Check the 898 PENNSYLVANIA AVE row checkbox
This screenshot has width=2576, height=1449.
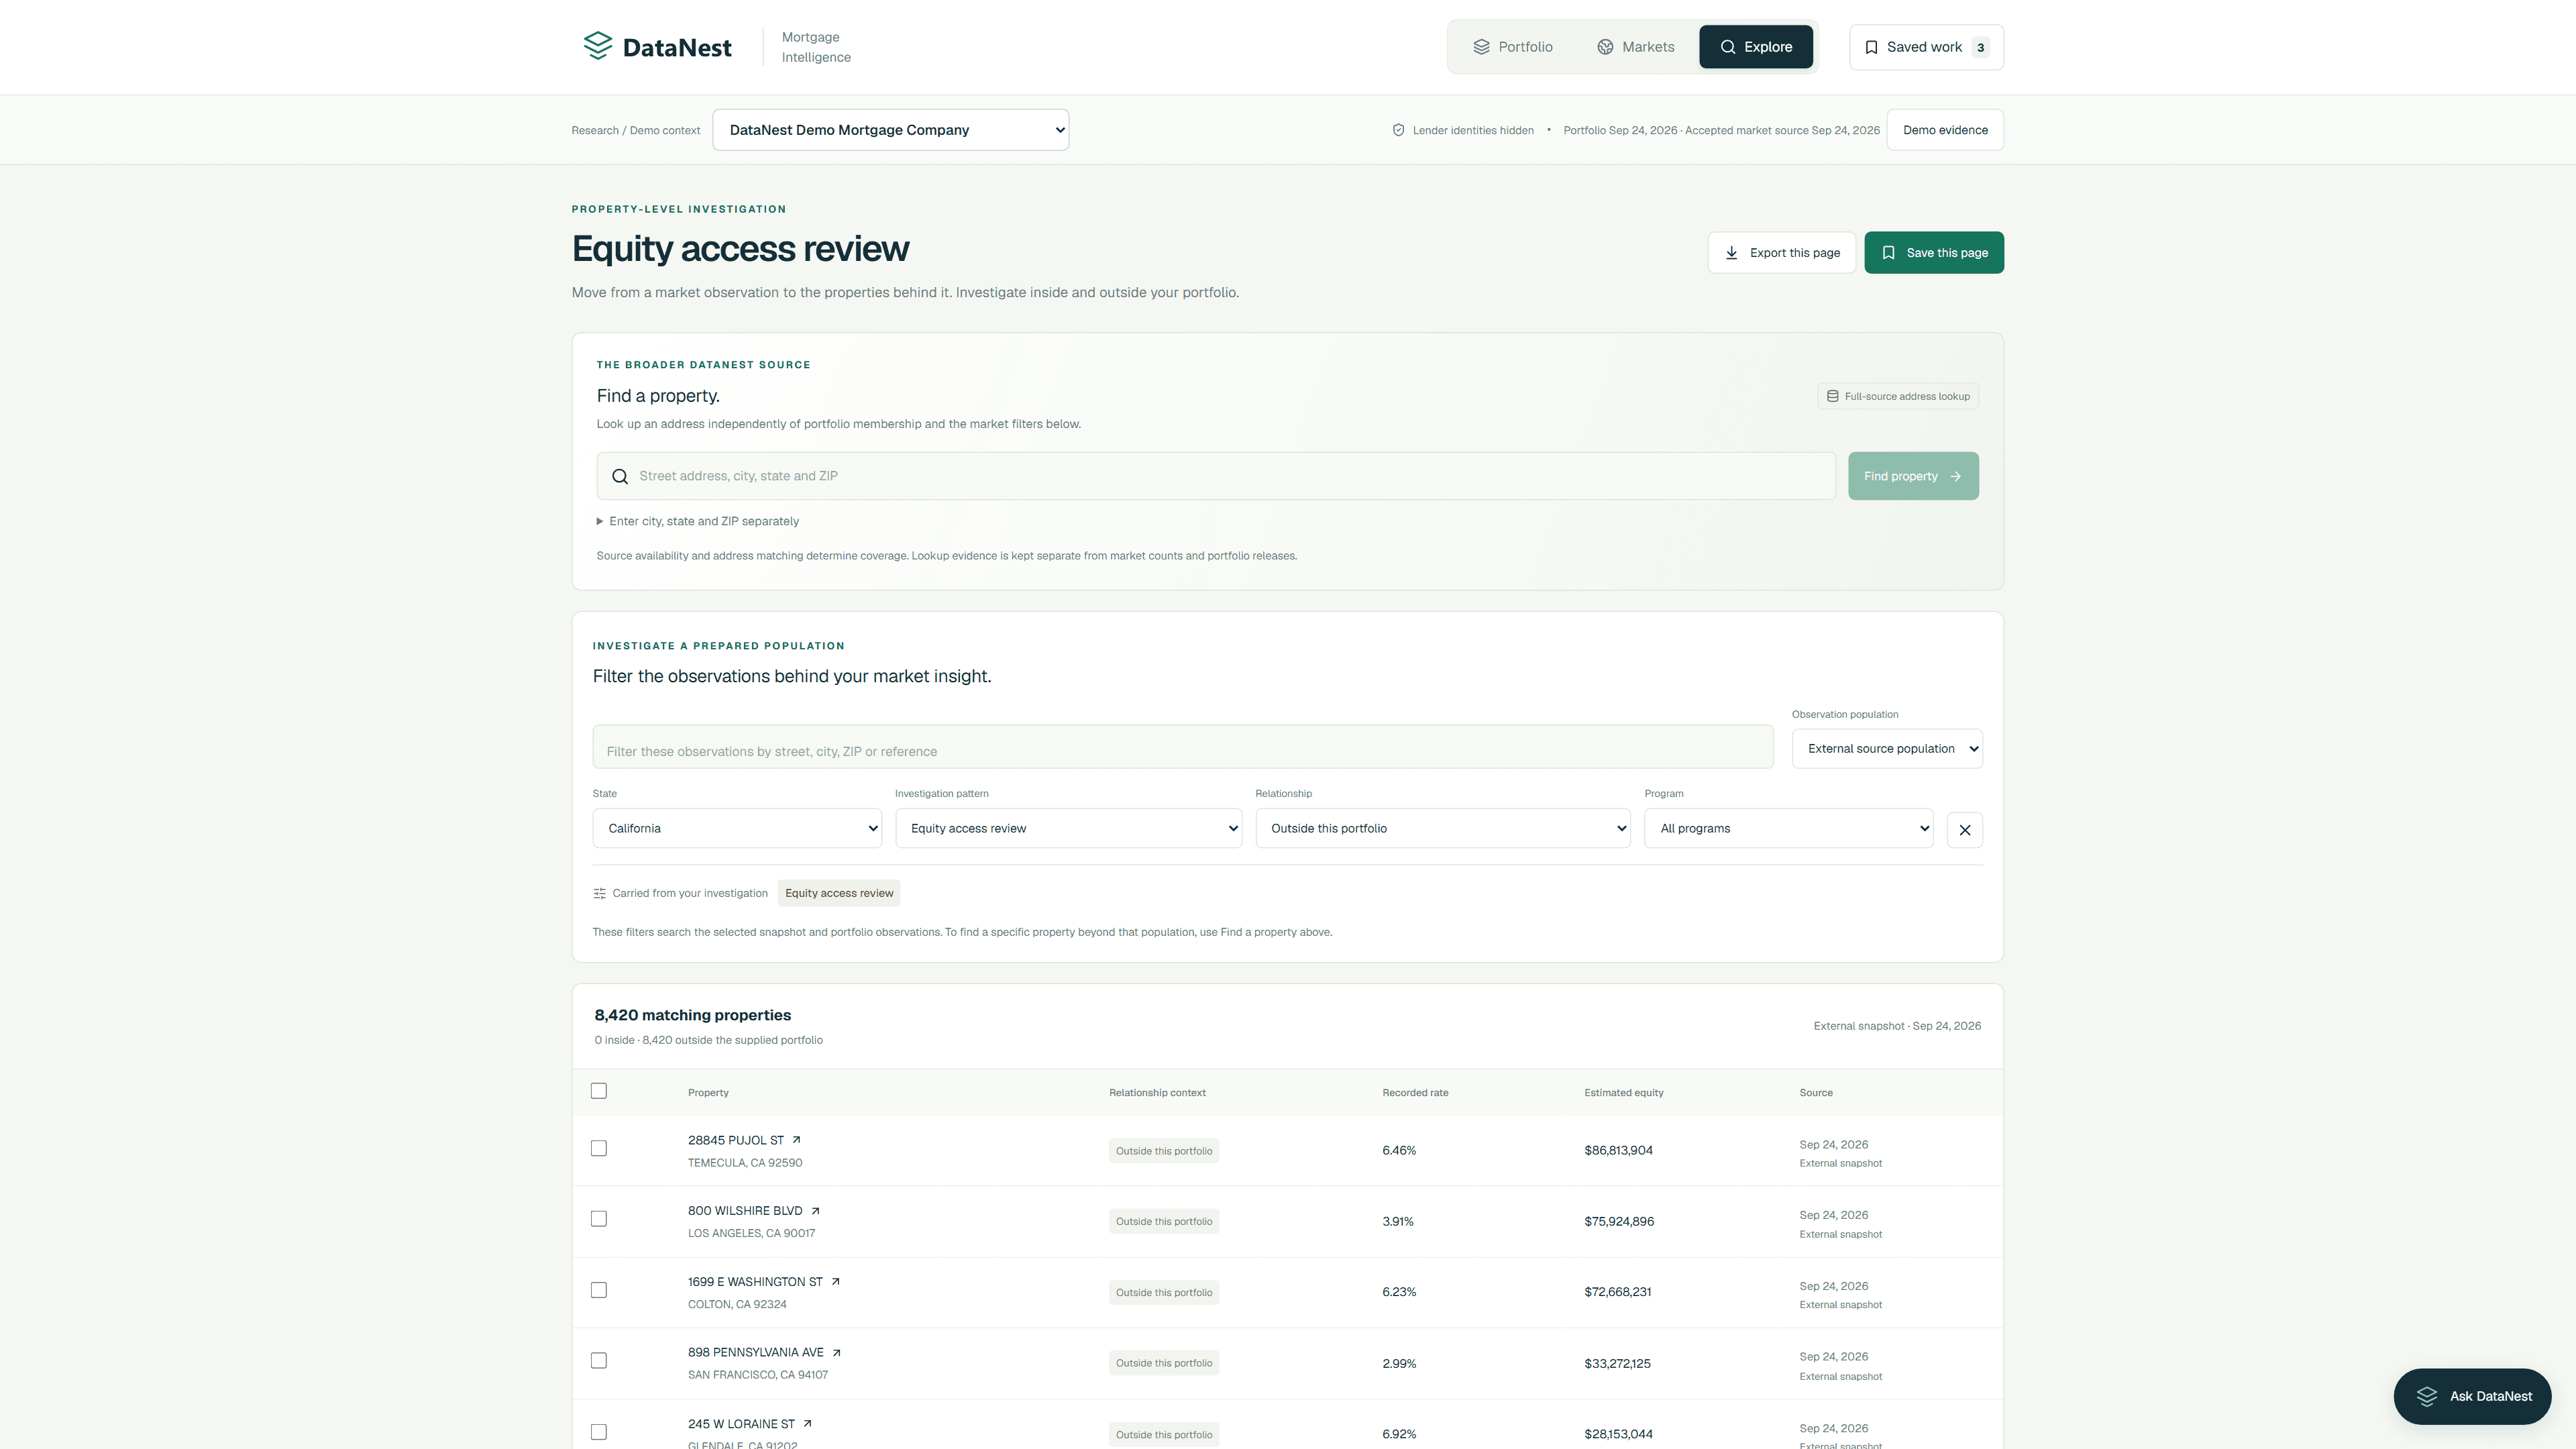click(x=598, y=1360)
